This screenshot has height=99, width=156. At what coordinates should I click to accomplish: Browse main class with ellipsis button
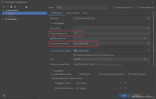pos(149,18)
